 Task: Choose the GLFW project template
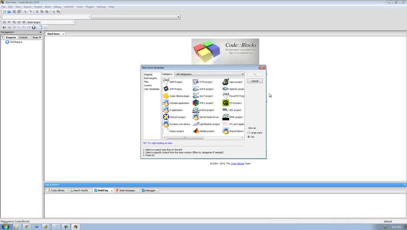coord(203,89)
